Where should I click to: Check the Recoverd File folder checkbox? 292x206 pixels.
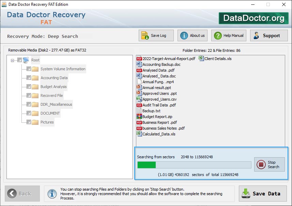click(29, 95)
